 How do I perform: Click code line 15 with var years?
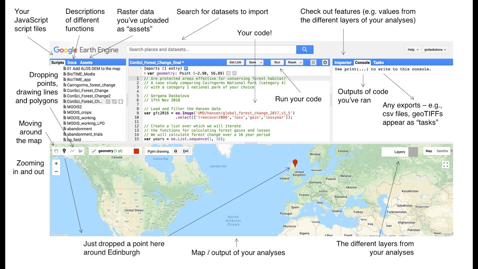click(184, 139)
